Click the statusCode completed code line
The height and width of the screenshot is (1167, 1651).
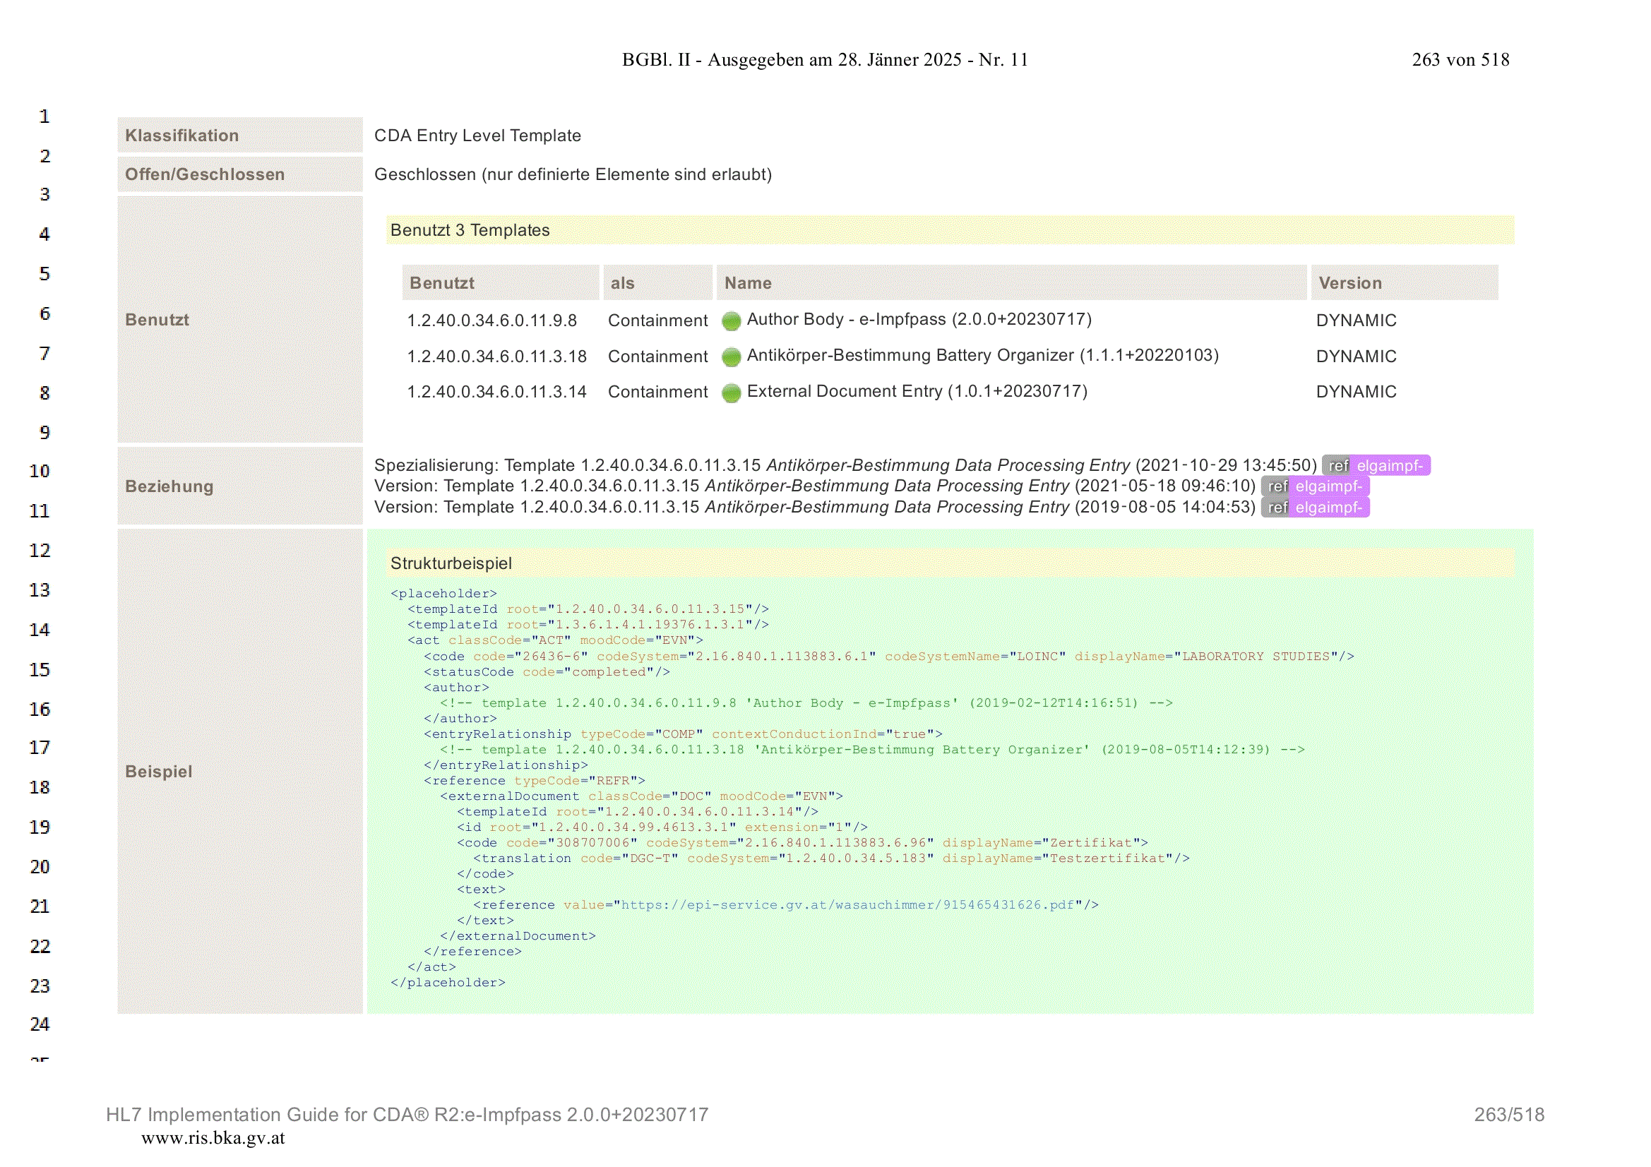pos(547,671)
